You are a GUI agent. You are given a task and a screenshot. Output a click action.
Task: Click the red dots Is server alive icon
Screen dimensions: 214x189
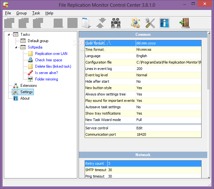pos(30,73)
